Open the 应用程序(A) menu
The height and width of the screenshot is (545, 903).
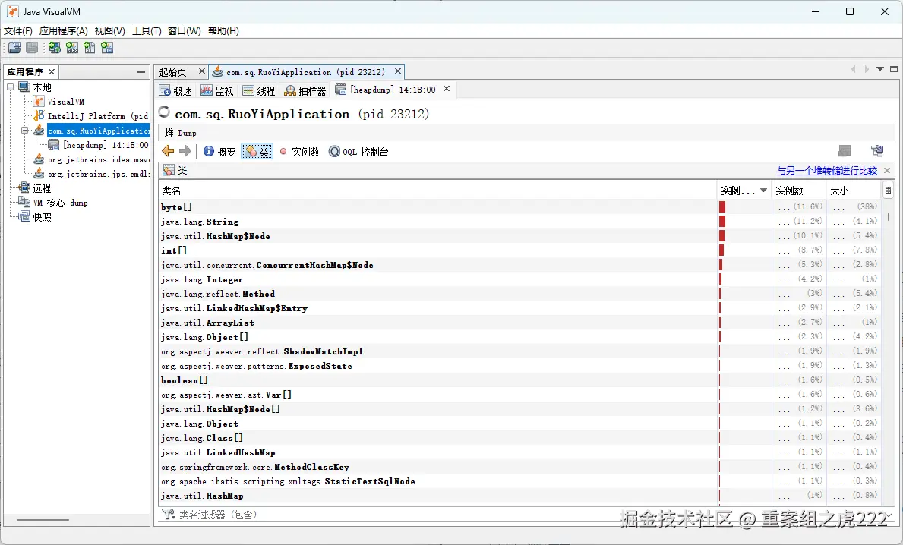(63, 30)
